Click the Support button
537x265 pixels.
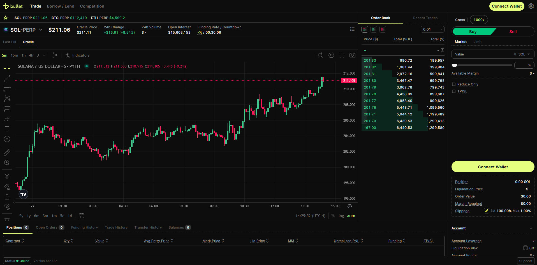point(526,261)
